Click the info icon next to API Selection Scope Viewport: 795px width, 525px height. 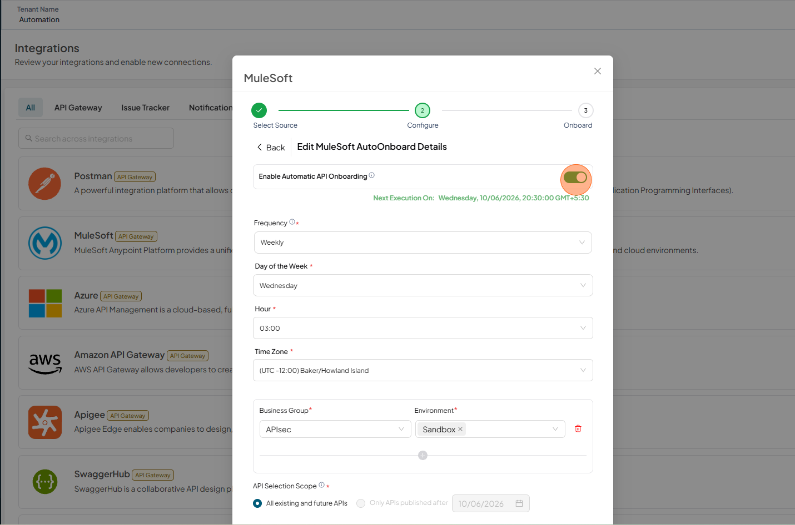point(321,485)
